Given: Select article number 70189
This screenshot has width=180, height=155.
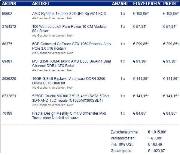Looking at the screenshot, I should point(7,113).
